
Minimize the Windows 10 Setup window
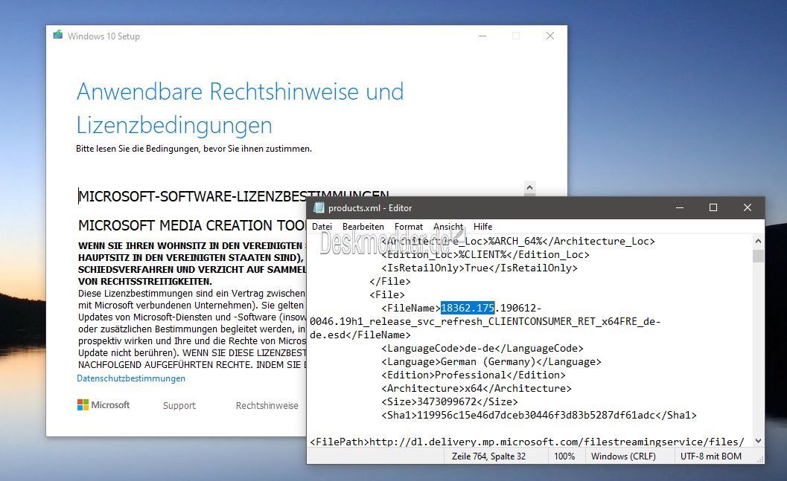(x=482, y=36)
